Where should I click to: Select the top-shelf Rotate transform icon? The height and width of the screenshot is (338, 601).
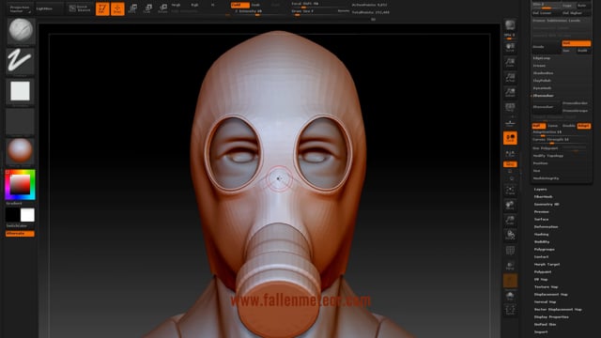click(162, 8)
